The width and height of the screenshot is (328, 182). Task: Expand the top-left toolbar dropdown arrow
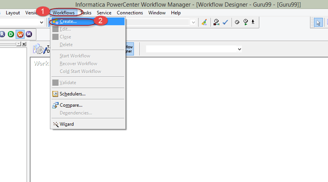click(x=42, y=22)
